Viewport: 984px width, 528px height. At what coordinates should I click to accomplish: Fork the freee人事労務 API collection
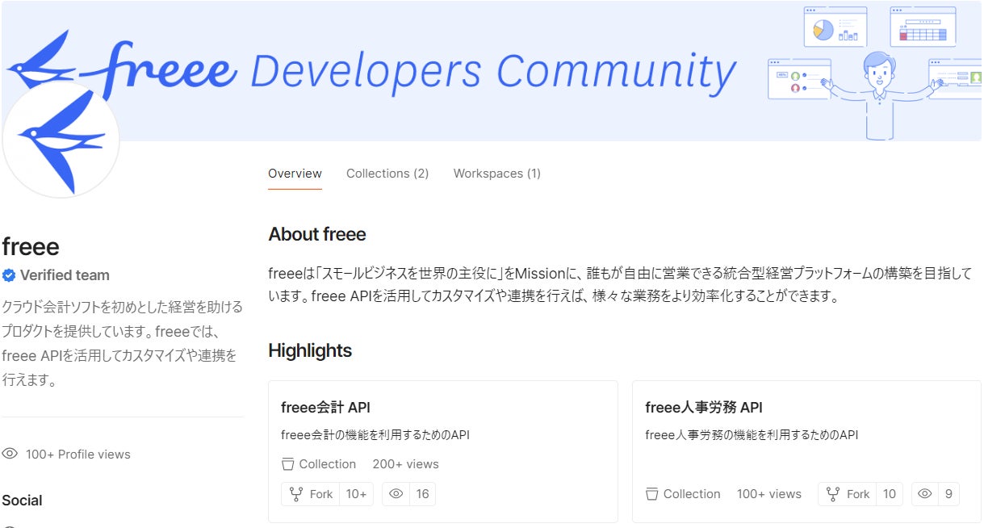pyautogui.click(x=848, y=494)
